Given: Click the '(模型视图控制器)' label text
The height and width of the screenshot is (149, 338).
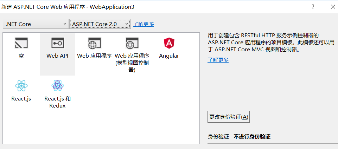Looking at the screenshot, I should [132, 66].
